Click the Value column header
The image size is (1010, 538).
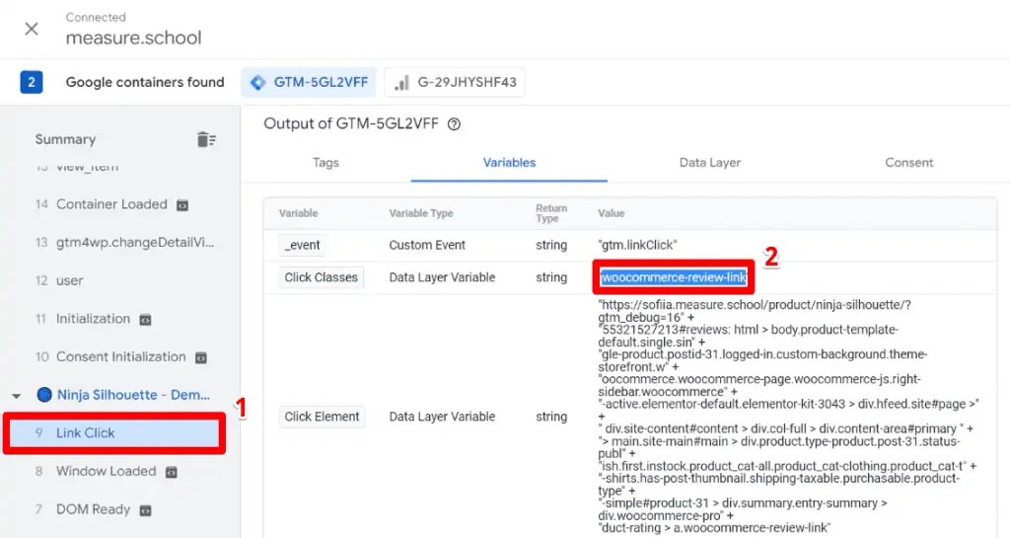pos(612,213)
